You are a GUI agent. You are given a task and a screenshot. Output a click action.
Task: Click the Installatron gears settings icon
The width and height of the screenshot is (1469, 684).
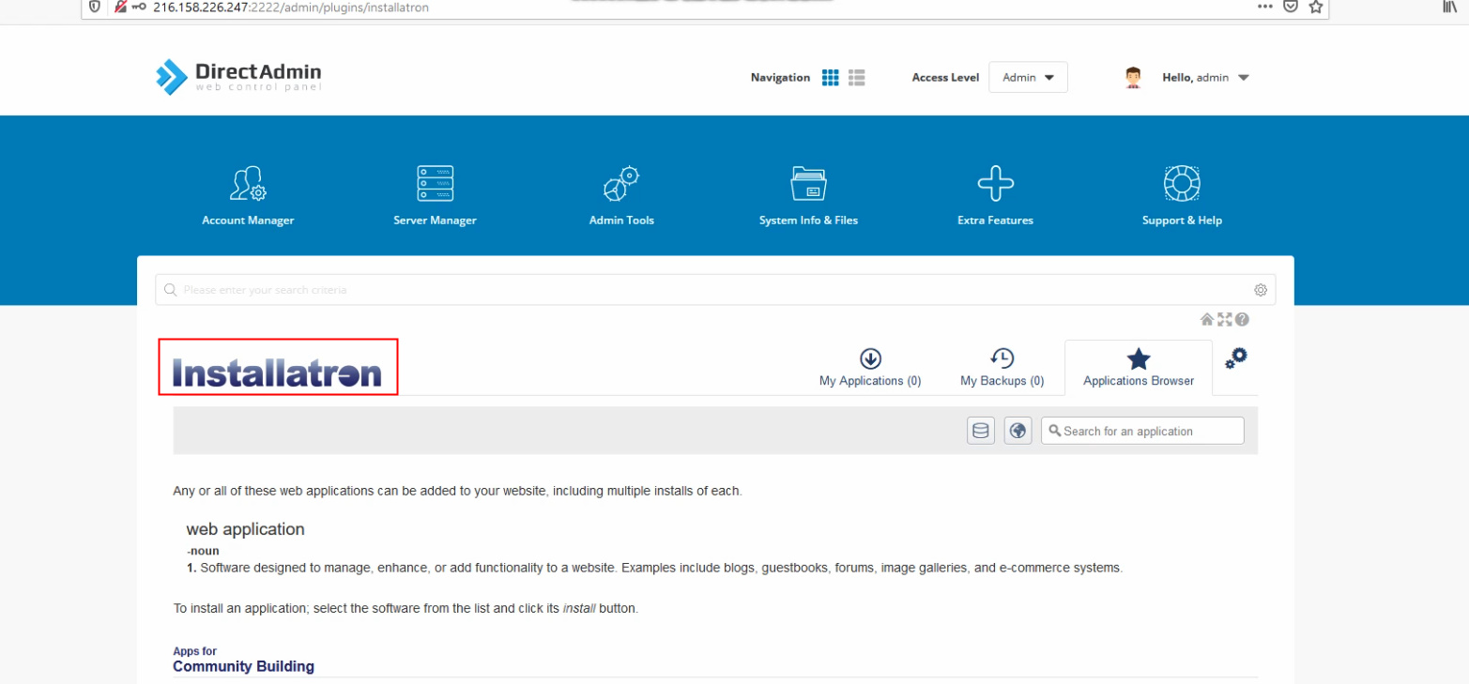tap(1236, 357)
